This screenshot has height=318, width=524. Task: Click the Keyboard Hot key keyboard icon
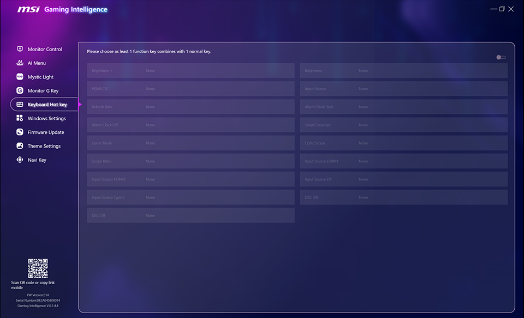(20, 104)
